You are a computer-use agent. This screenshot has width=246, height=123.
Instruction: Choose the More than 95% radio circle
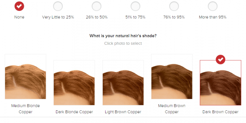(x=213, y=6)
